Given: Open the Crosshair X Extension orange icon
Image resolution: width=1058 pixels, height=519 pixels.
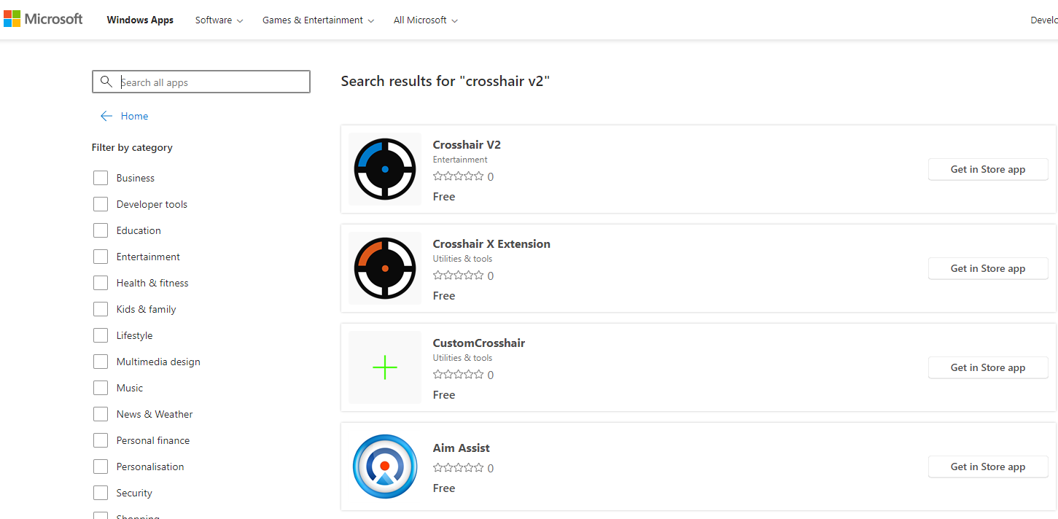Looking at the screenshot, I should pyautogui.click(x=385, y=268).
